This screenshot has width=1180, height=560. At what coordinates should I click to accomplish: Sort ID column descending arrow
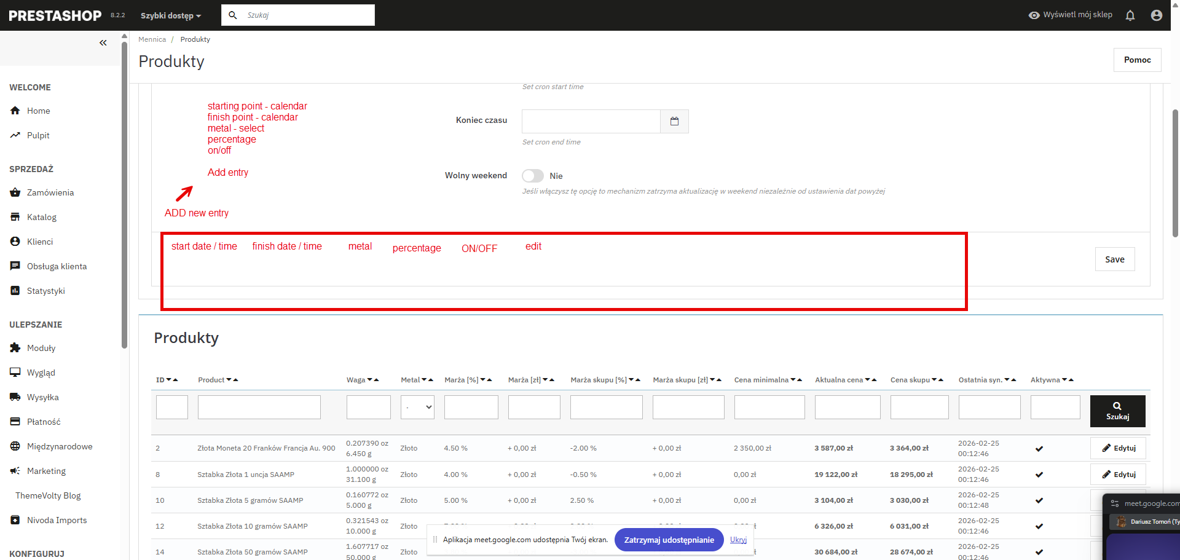[169, 380]
